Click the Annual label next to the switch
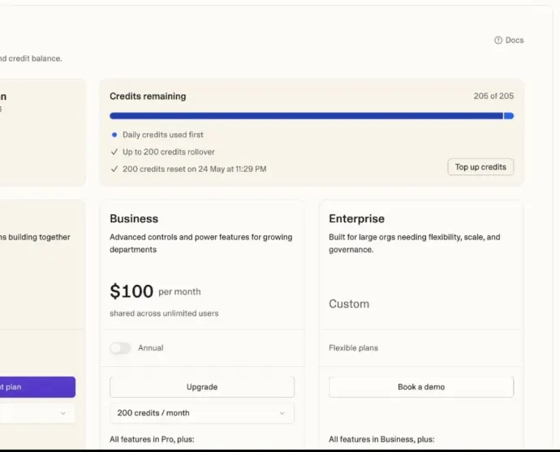Image resolution: width=560 pixels, height=452 pixels. pyautogui.click(x=151, y=348)
